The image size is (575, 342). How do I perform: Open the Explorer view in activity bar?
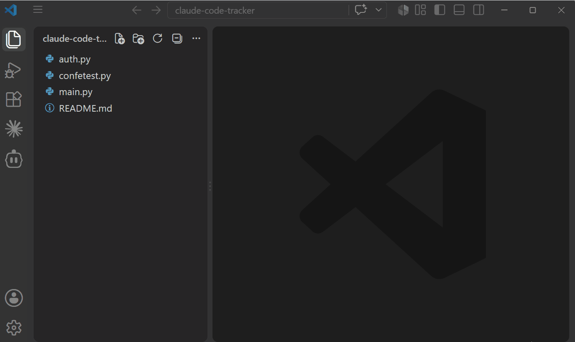(x=14, y=39)
